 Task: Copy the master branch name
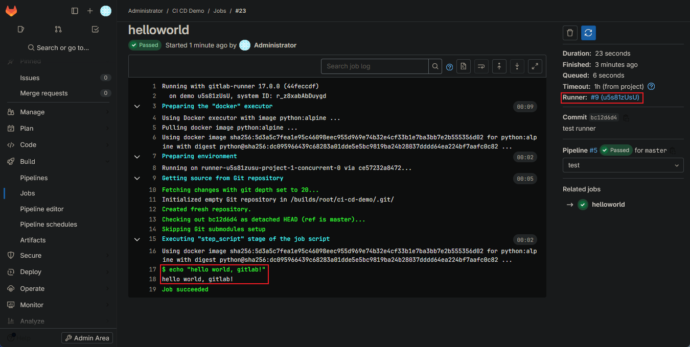click(673, 151)
